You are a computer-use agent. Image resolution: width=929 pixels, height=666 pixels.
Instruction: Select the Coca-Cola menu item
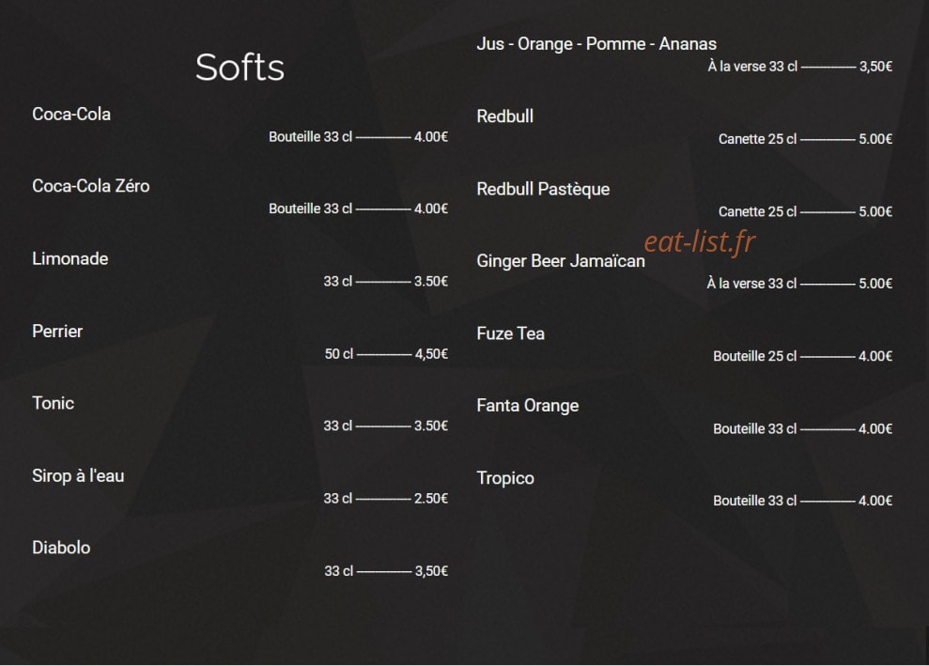pos(71,114)
